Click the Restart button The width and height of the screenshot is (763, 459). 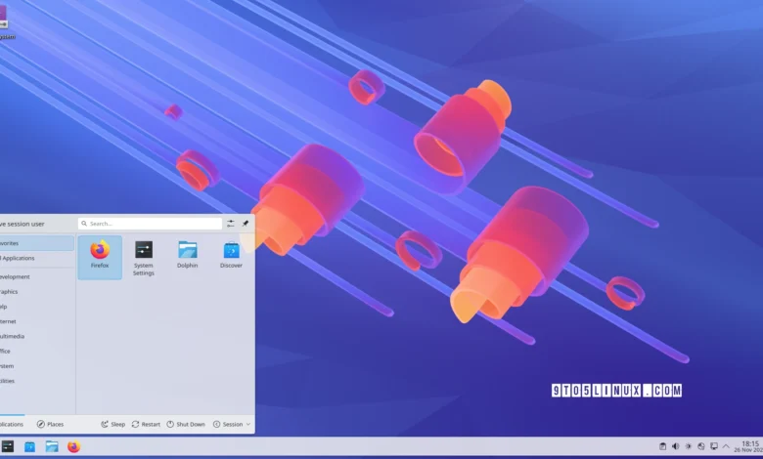point(146,424)
